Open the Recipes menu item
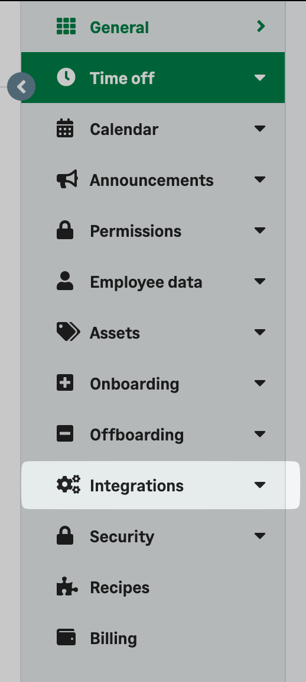Viewport: 306px width, 682px height. pyautogui.click(x=153, y=587)
